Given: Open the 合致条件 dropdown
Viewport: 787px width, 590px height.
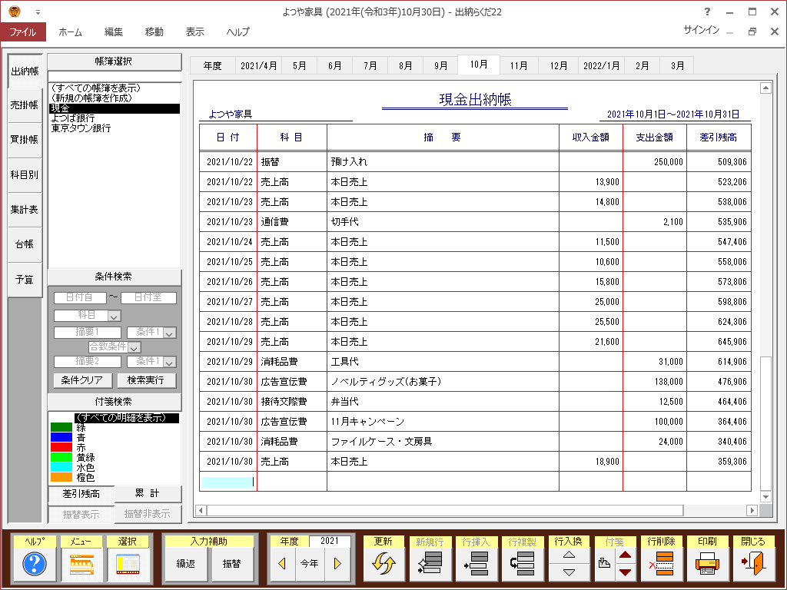Looking at the screenshot, I should (x=134, y=347).
